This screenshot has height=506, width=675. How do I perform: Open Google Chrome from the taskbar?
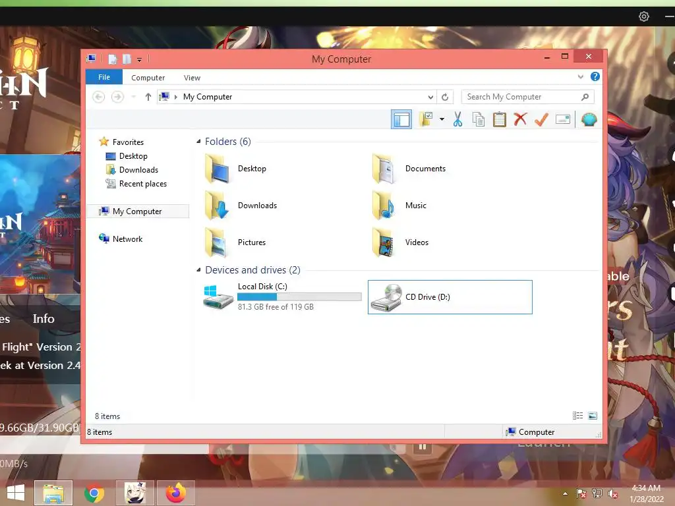[x=94, y=493]
